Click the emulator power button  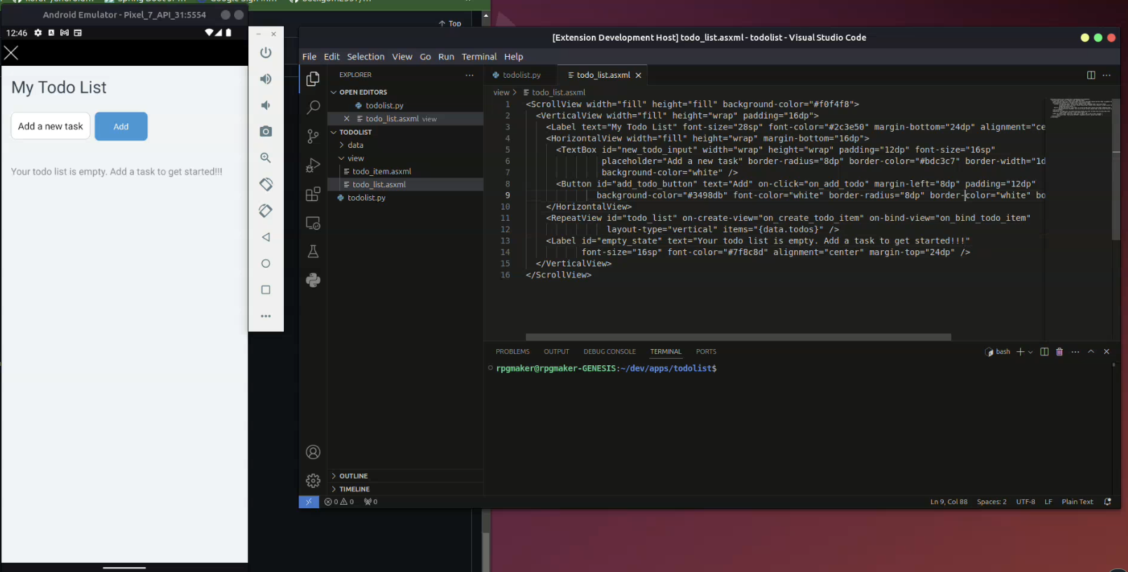[266, 53]
